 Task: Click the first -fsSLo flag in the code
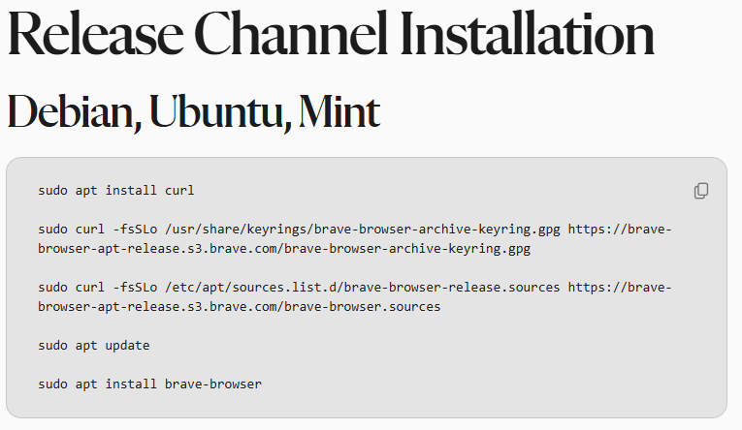tap(135, 230)
